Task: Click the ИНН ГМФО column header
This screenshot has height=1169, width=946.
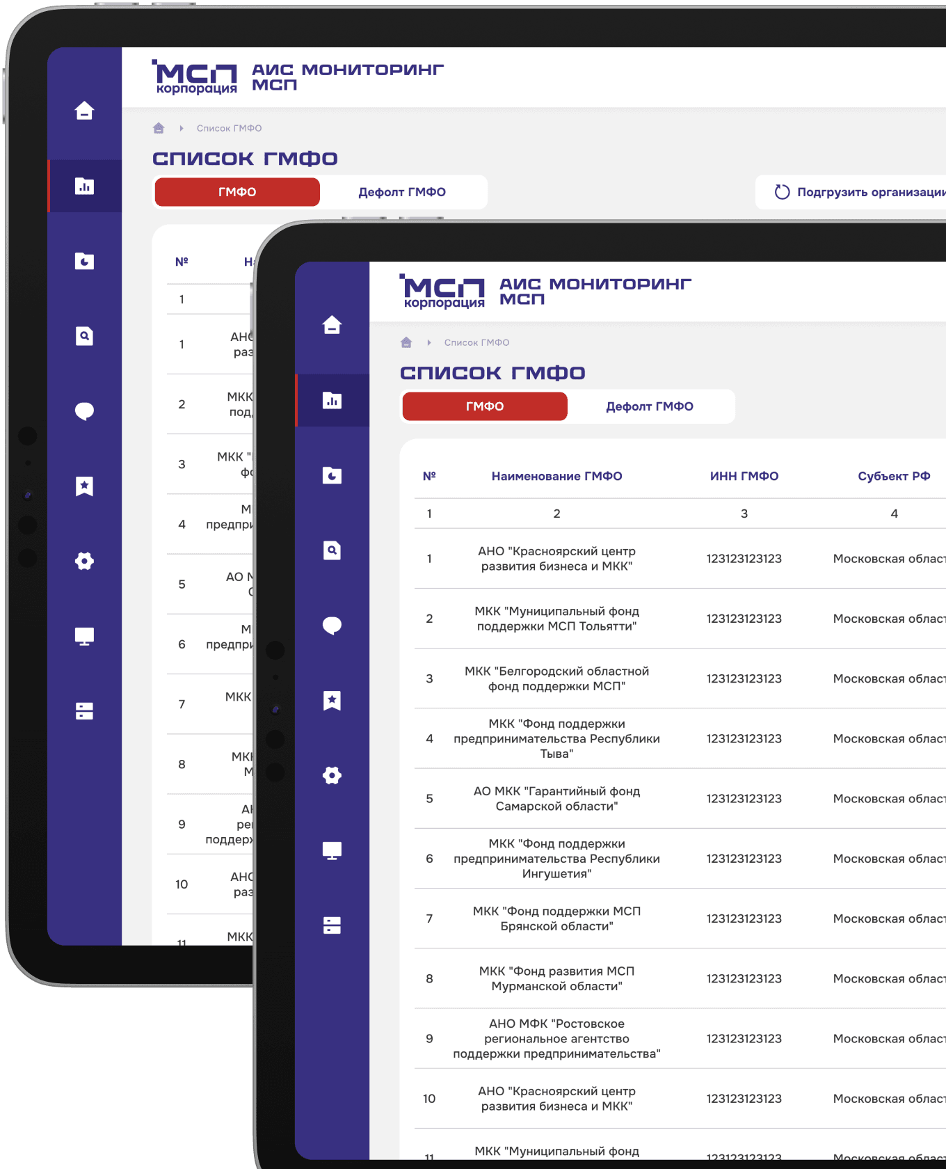Action: tap(744, 476)
